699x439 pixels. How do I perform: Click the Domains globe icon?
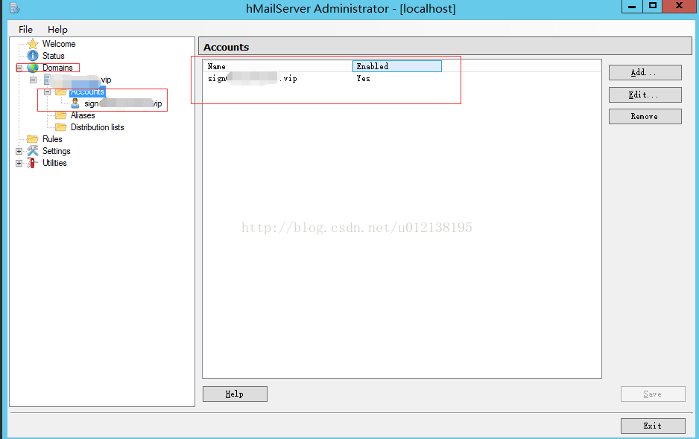[x=33, y=68]
